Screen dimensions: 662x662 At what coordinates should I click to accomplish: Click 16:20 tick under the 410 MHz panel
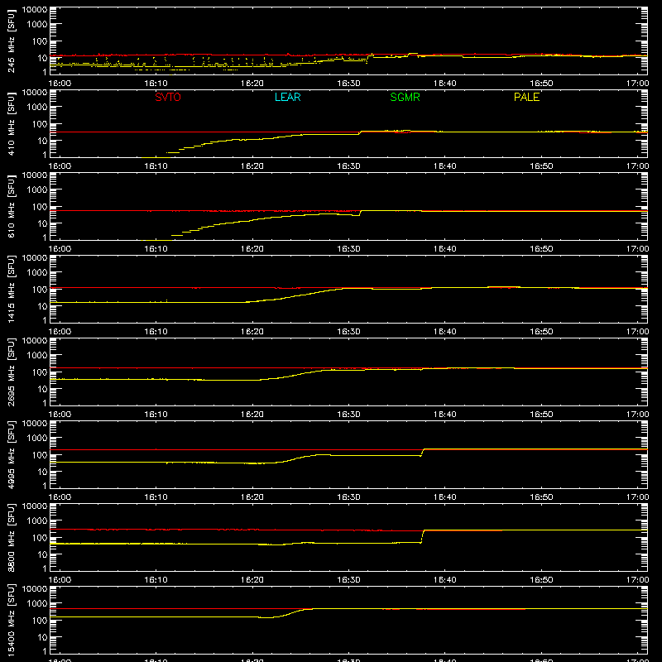252,166
